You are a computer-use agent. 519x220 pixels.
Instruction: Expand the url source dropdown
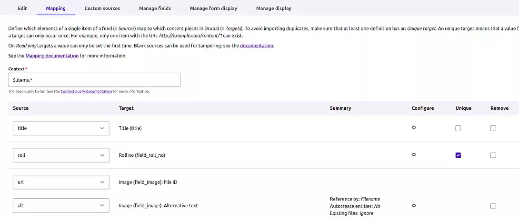click(61, 182)
